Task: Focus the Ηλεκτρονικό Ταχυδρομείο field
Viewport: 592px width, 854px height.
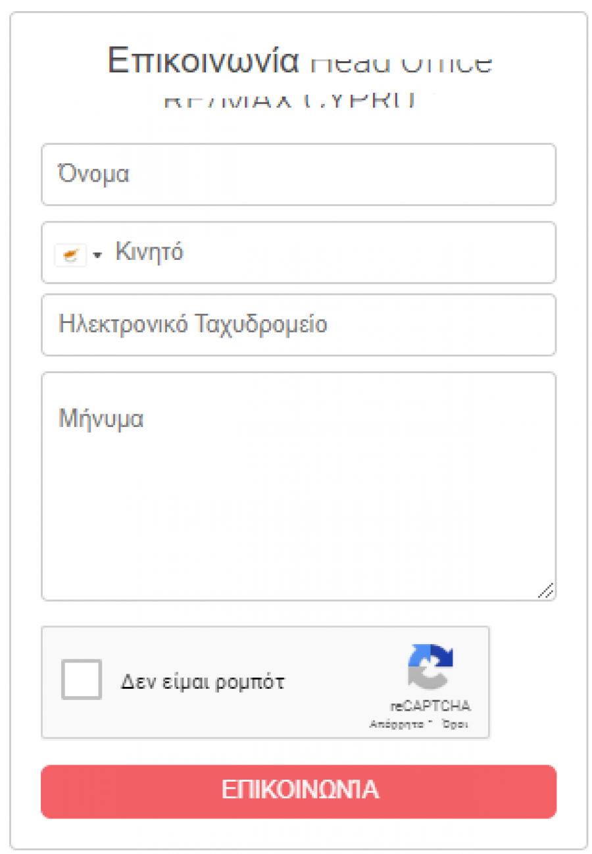Action: click(x=299, y=325)
